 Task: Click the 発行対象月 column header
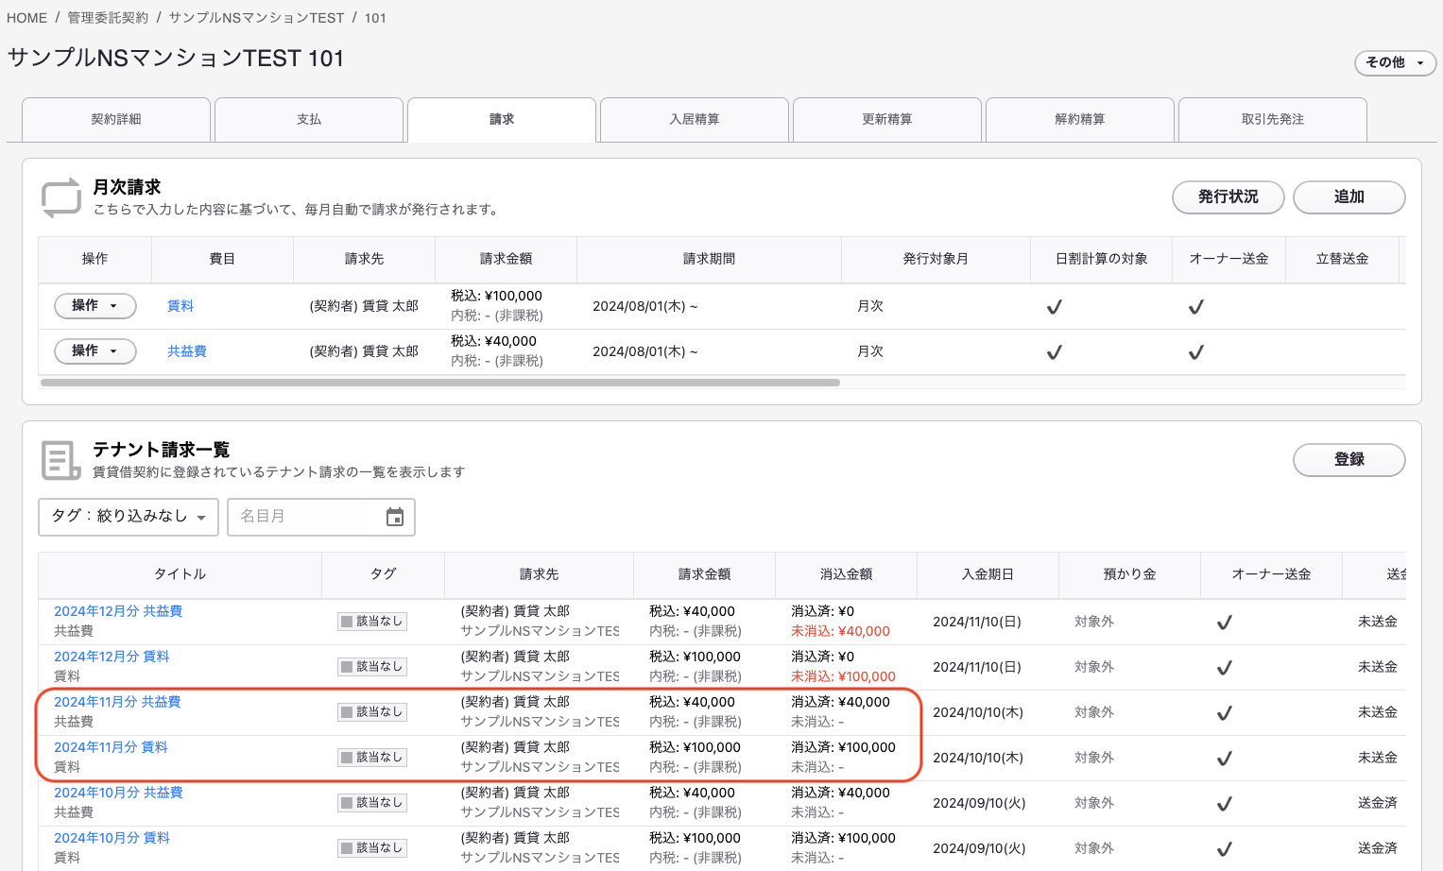coord(936,259)
